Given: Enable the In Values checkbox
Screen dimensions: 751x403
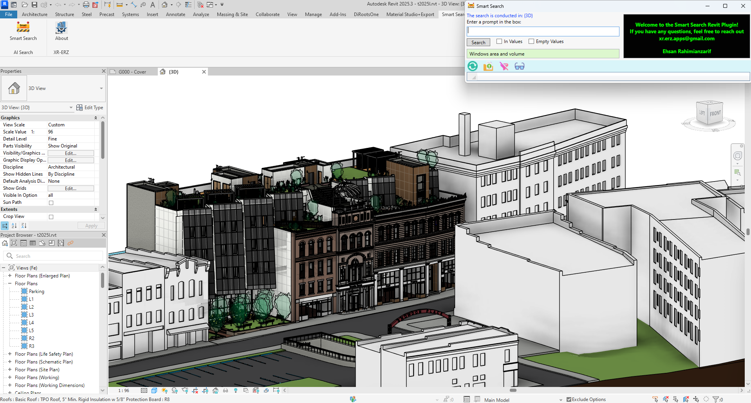Looking at the screenshot, I should tap(499, 41).
